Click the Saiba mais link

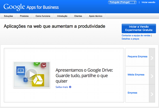pos(62,87)
